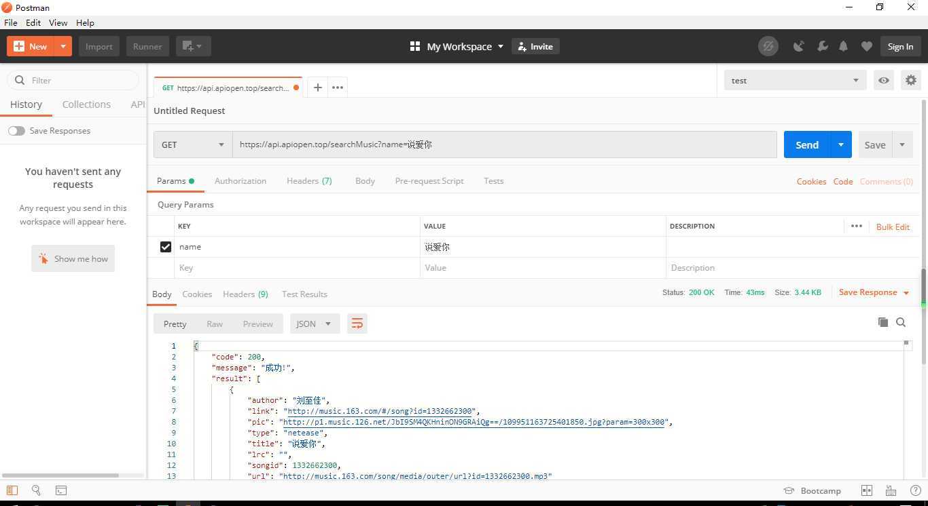Image resolution: width=928 pixels, height=506 pixels.
Task: Select the Preview response view
Action: [257, 324]
